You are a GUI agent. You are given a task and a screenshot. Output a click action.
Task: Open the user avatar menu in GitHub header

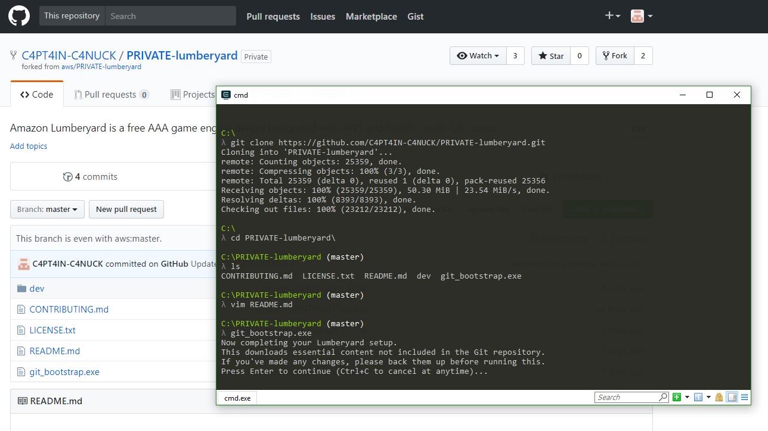click(642, 16)
